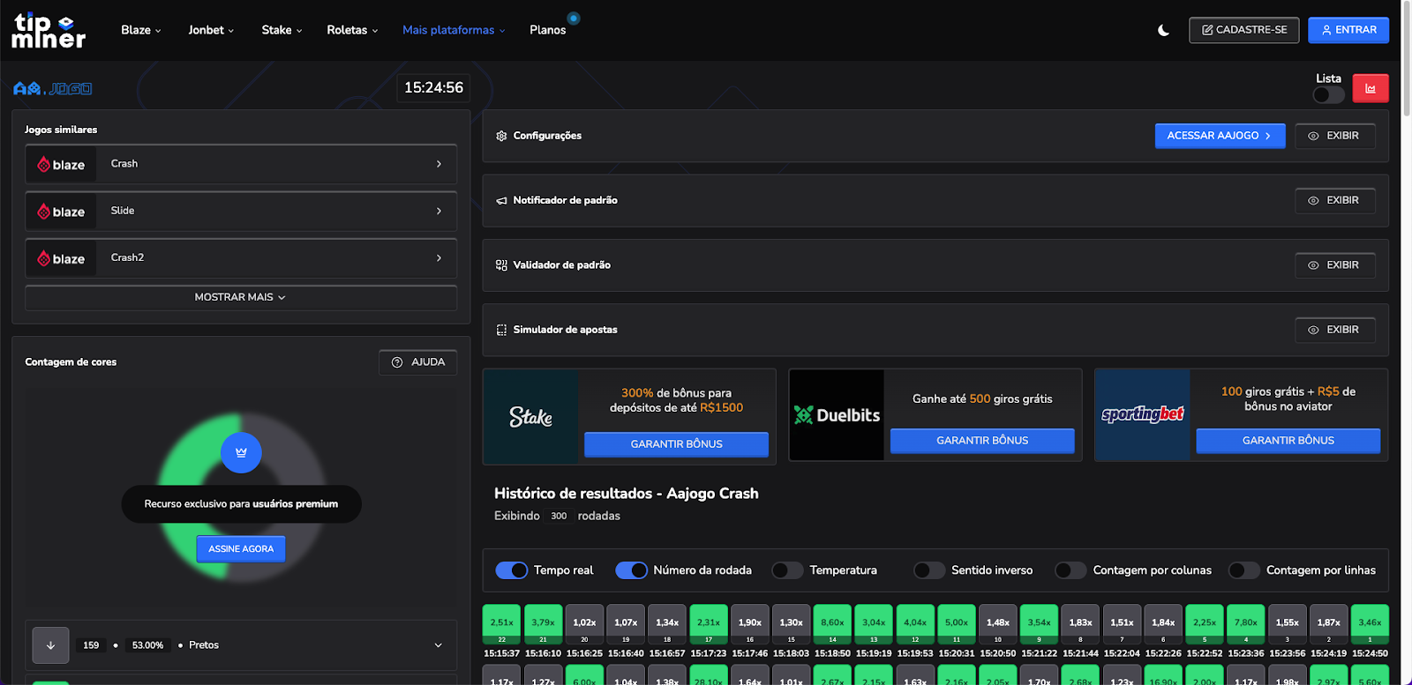Open Mais plataformas dropdown
This screenshot has height=685, width=1412.
[x=454, y=30]
